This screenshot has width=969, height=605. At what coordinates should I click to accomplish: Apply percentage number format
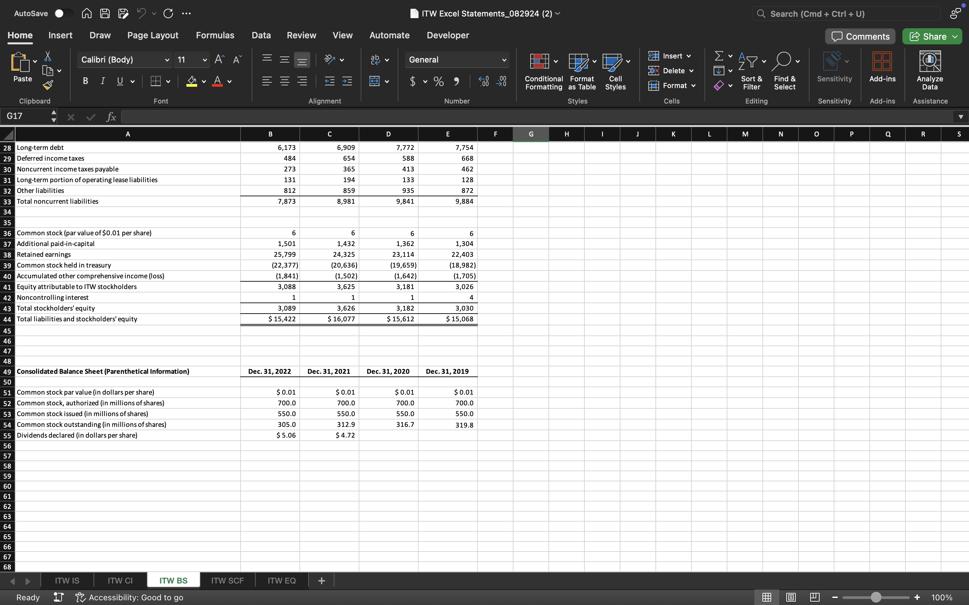[x=438, y=81]
